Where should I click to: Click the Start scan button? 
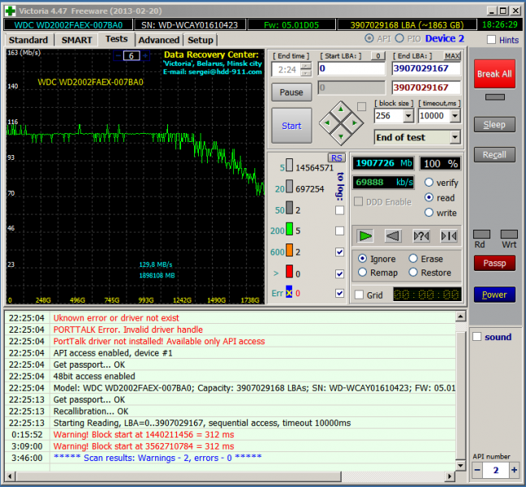[291, 126]
